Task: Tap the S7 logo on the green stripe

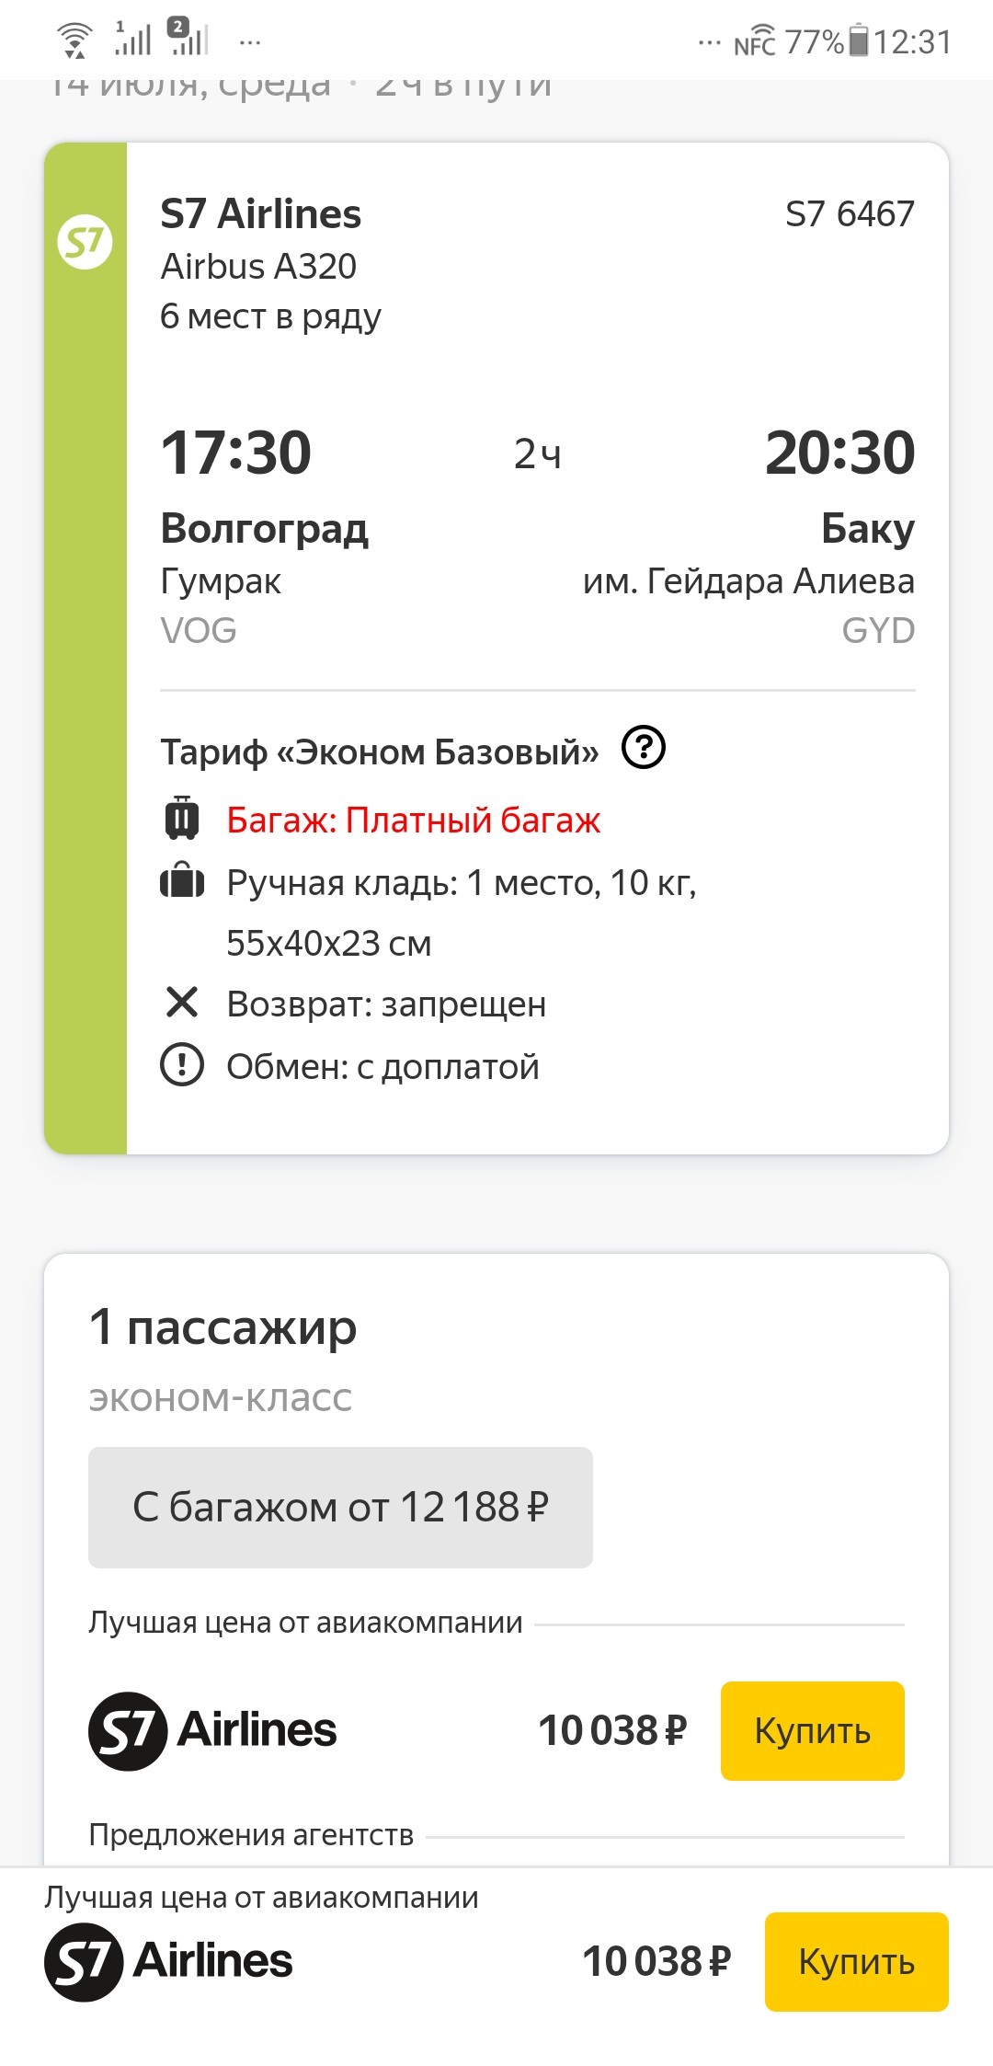Action: pos(85,242)
